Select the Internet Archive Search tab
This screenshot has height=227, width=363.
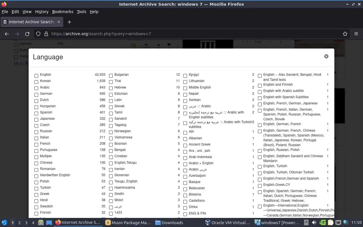point(31,22)
